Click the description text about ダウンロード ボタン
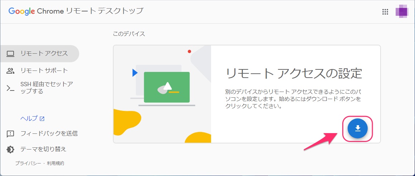 coord(293,99)
